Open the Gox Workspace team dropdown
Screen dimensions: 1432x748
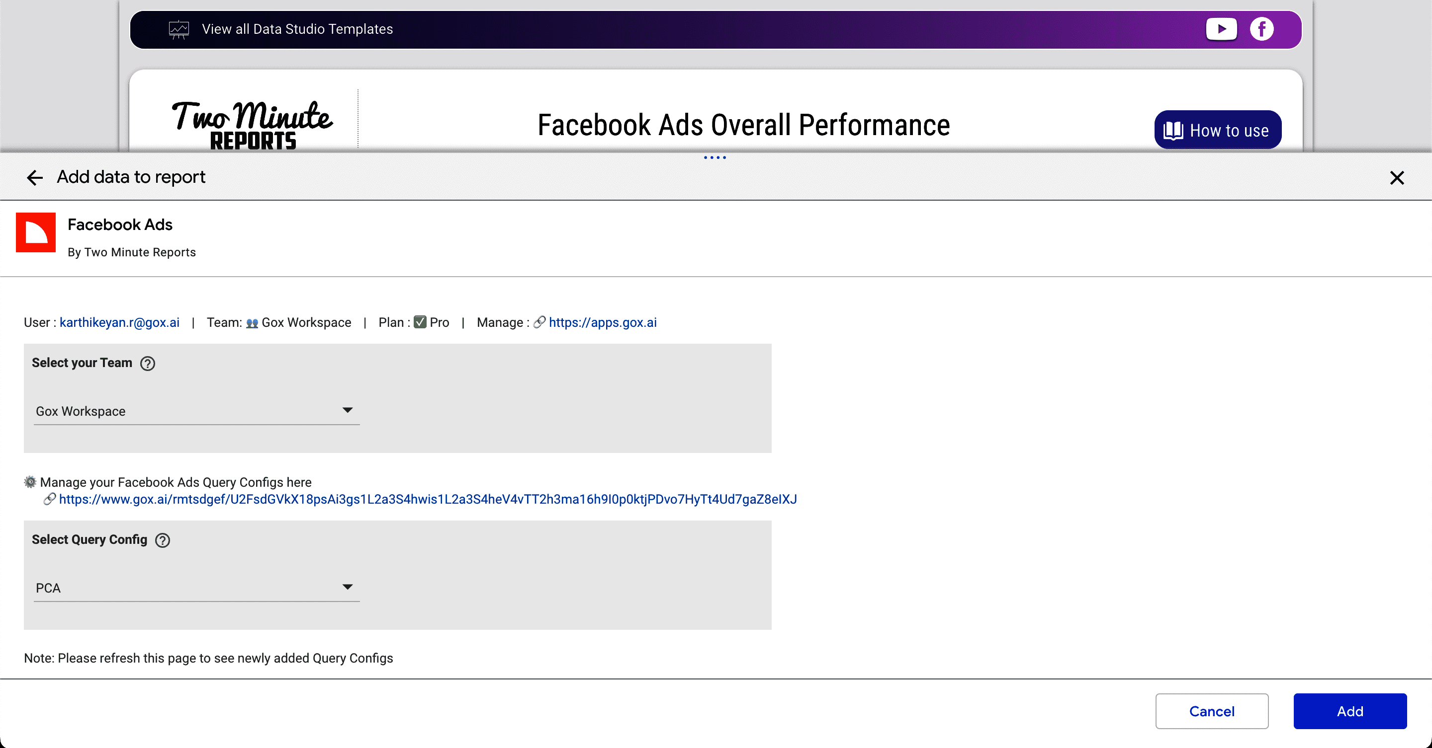pos(196,411)
